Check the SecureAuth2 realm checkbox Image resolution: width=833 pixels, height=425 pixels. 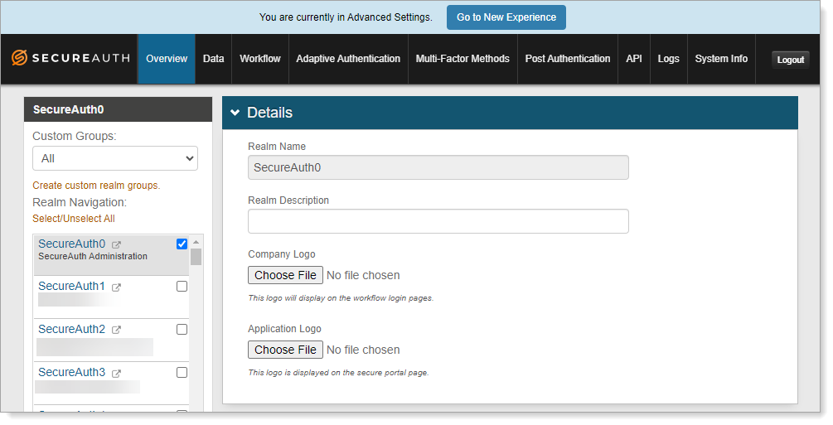(x=182, y=330)
